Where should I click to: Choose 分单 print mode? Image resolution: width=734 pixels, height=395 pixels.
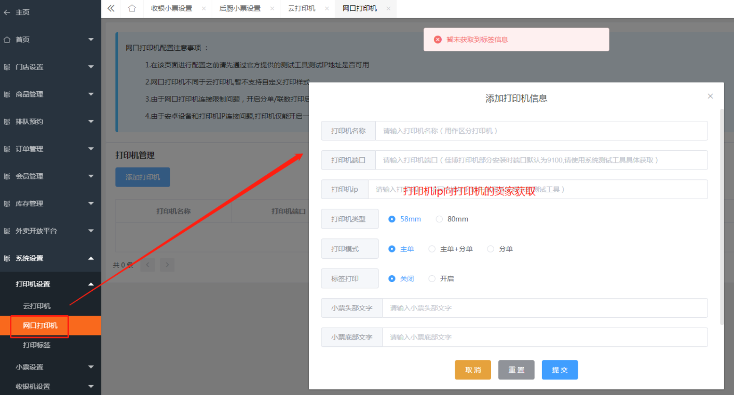(500, 249)
